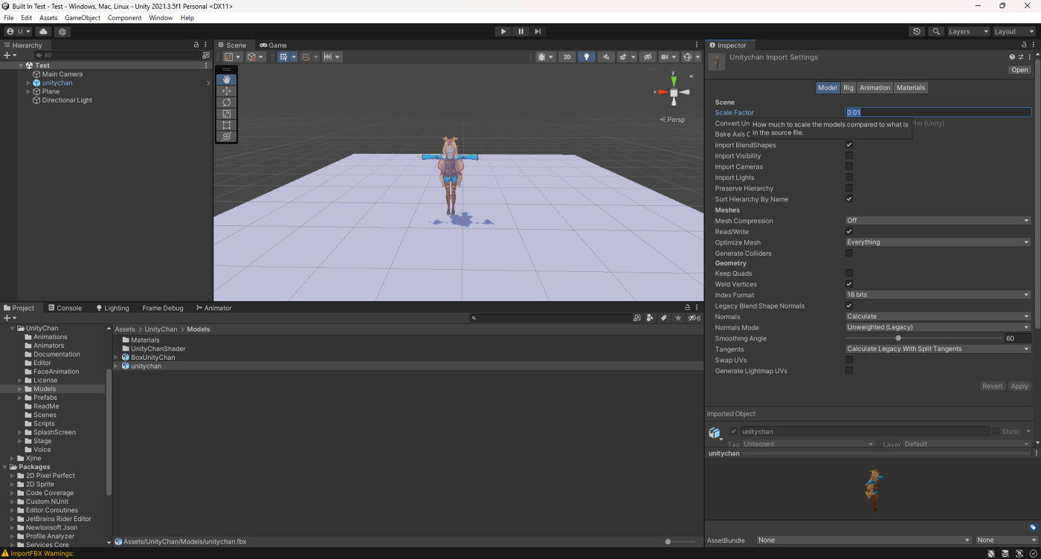Switch to the Rig tab
Screen dimensions: 1041x559
[848, 88]
